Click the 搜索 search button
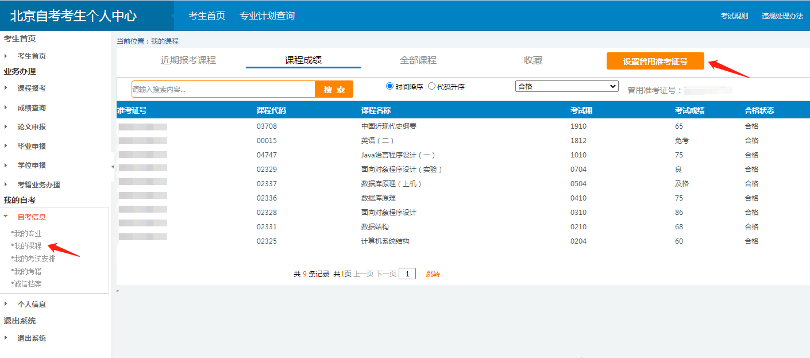This screenshot has height=358, width=810. pos(334,89)
